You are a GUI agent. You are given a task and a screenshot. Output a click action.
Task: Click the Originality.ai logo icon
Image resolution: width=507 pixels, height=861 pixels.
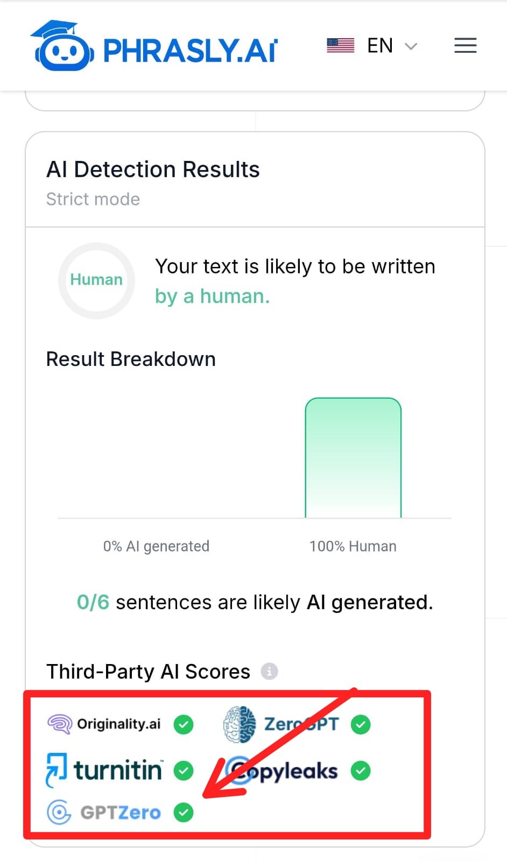point(60,724)
